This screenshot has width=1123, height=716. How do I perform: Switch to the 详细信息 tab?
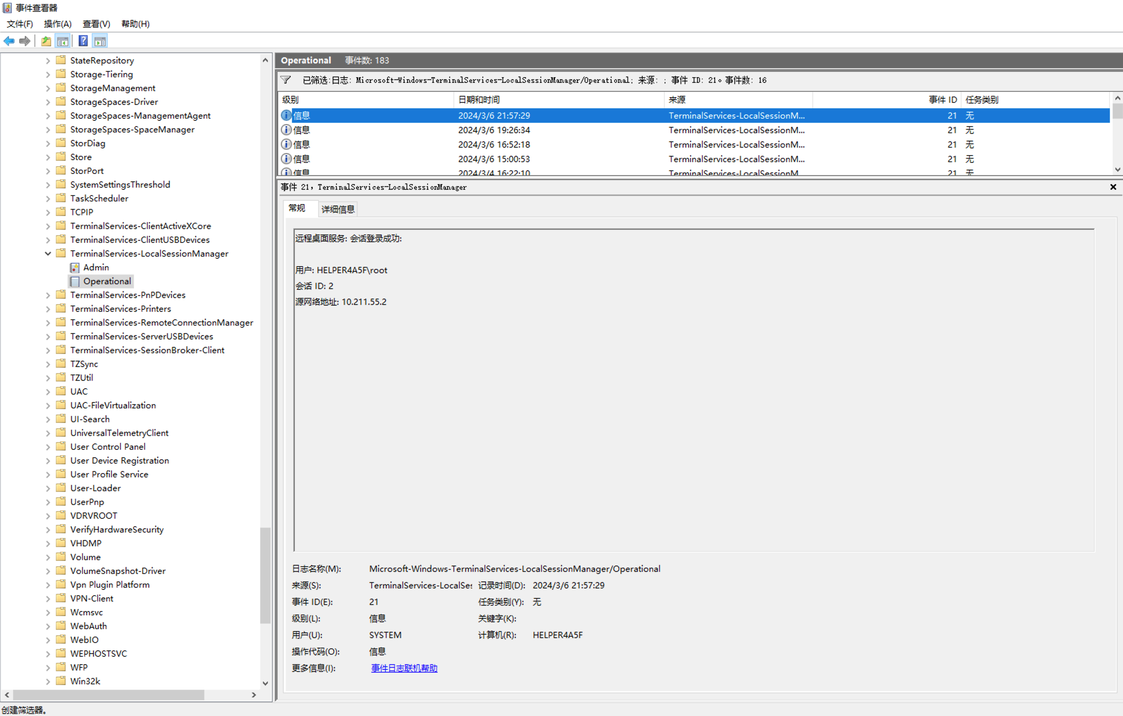coord(338,209)
